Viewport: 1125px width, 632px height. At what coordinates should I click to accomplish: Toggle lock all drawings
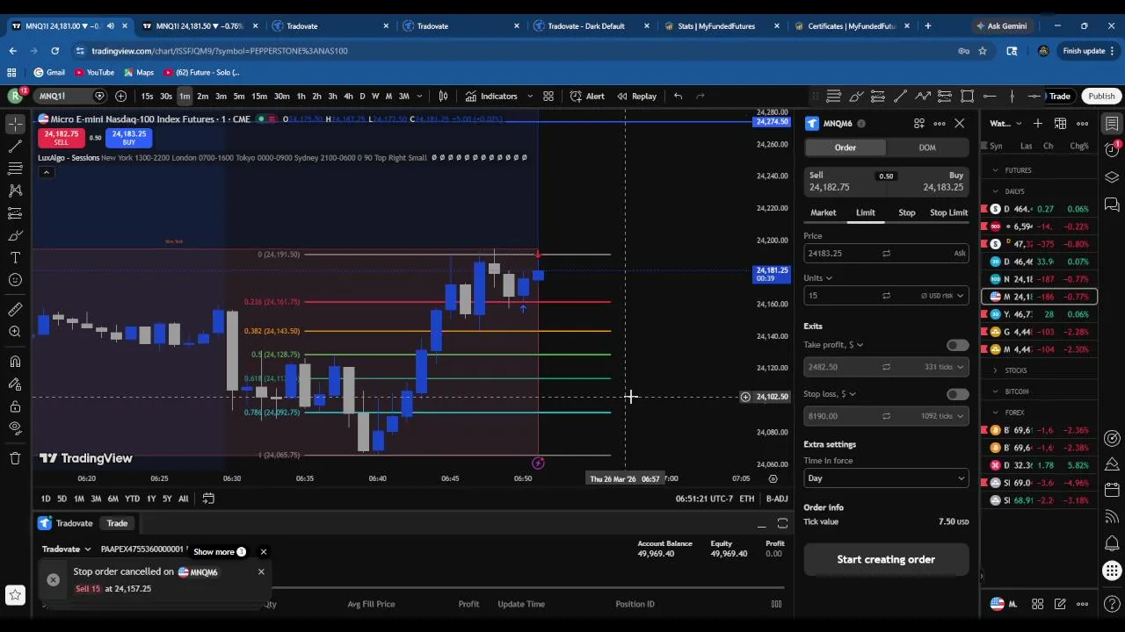(x=15, y=406)
